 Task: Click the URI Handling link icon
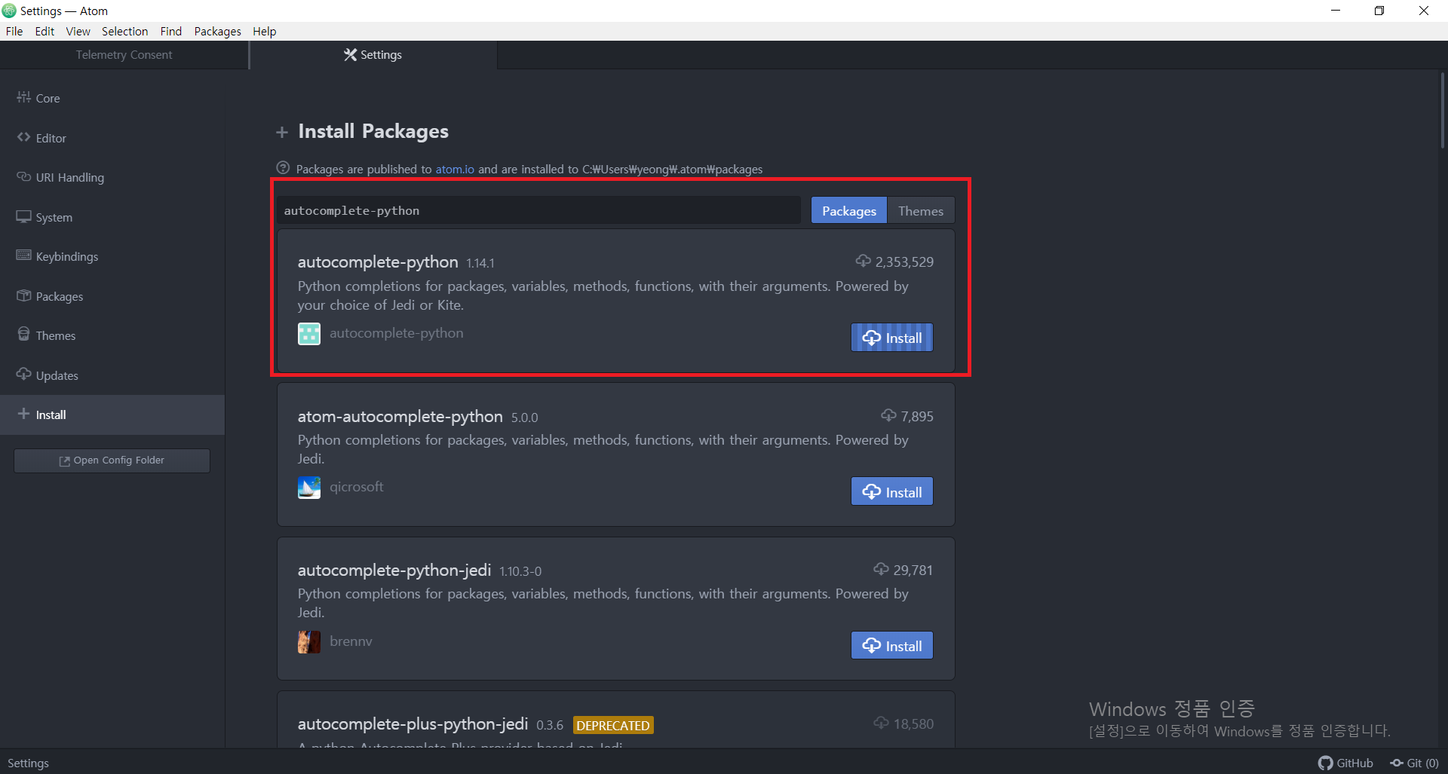(x=23, y=176)
